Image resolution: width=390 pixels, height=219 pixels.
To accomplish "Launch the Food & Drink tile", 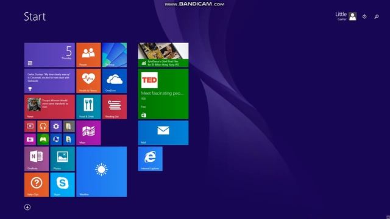I will pos(88,107).
